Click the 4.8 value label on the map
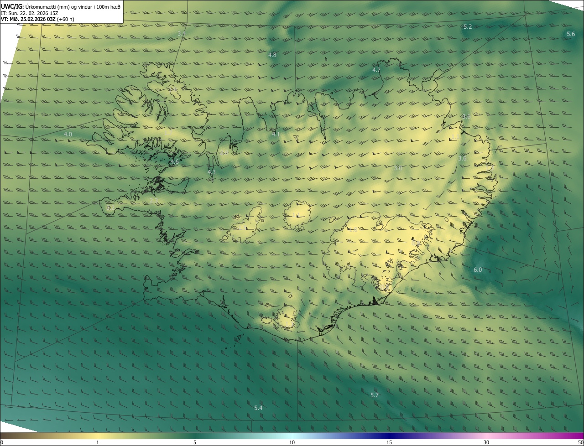Image resolution: width=584 pixels, height=446 pixels. (x=272, y=55)
